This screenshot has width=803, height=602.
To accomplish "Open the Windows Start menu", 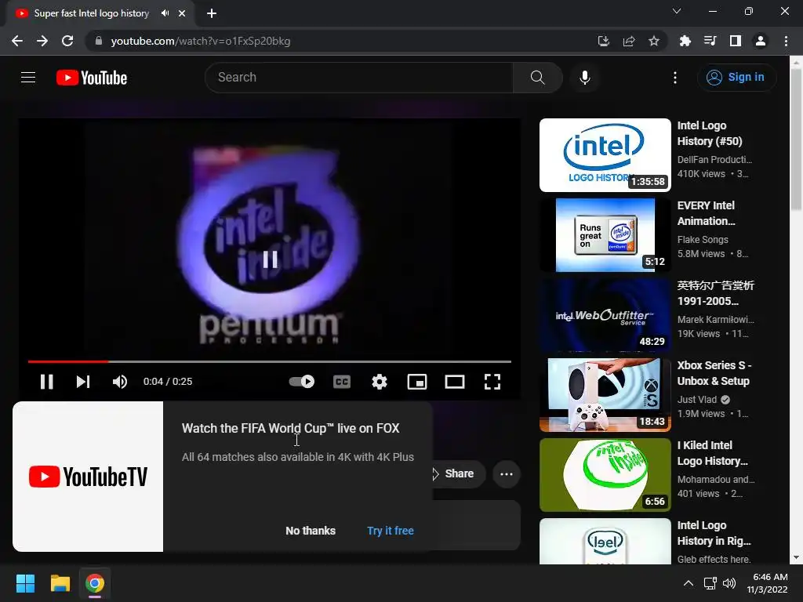I will (25, 583).
